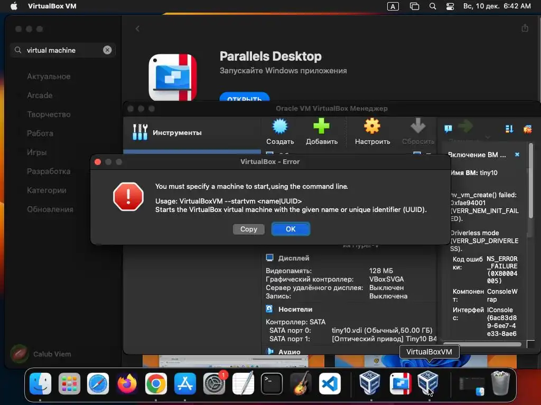This screenshot has width=541, height=405.
Task: Open Parallels Desktop from the dock
Action: pyautogui.click(x=400, y=383)
